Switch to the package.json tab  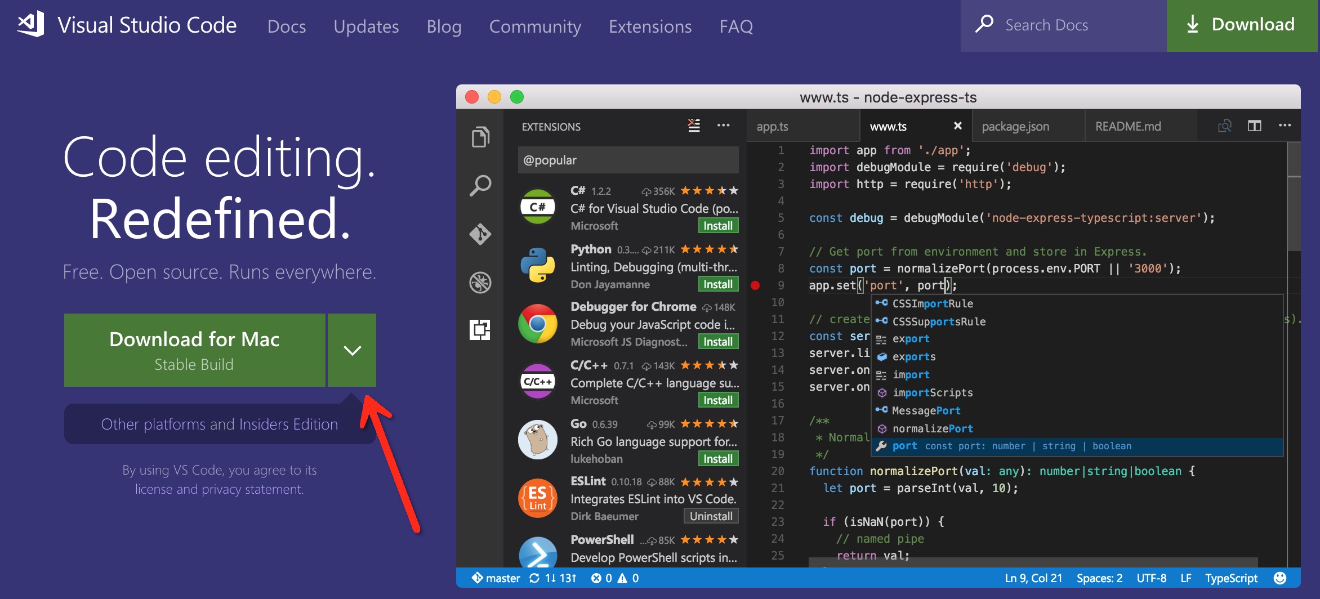point(1015,127)
